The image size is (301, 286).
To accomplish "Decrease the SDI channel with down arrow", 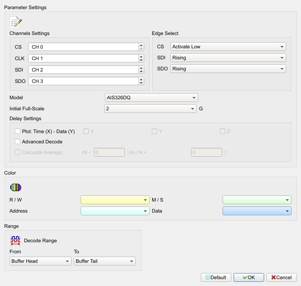I will (141, 71).
